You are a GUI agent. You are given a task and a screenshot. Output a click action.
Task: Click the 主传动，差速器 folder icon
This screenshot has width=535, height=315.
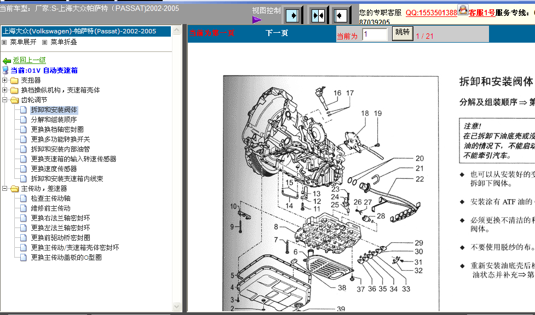click(x=14, y=189)
